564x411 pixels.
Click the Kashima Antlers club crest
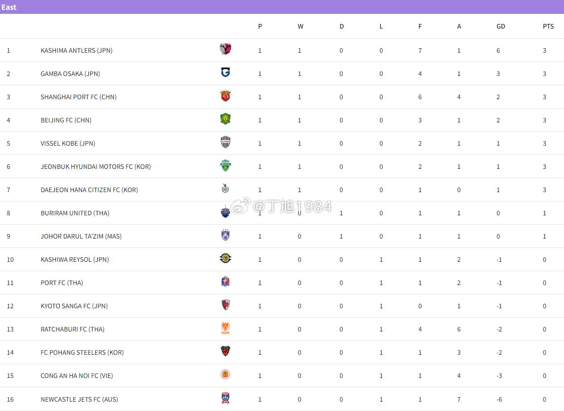coord(226,49)
